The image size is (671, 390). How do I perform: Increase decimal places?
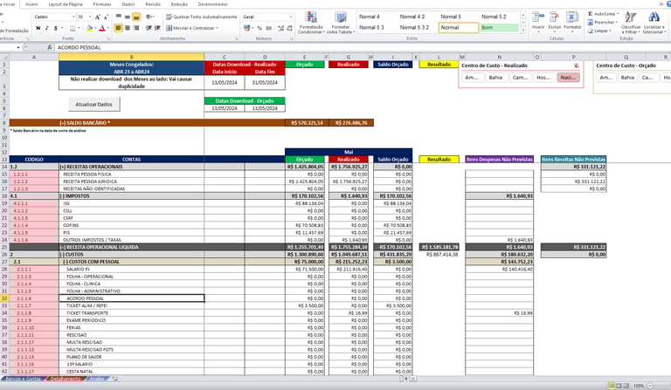pos(280,28)
